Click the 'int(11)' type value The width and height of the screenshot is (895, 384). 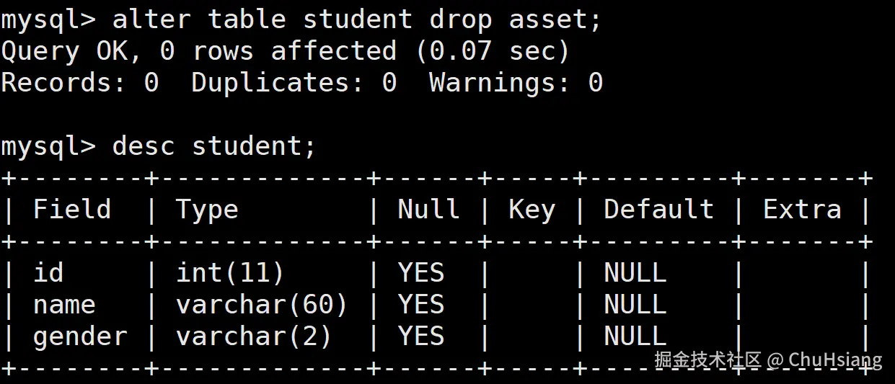coord(230,273)
